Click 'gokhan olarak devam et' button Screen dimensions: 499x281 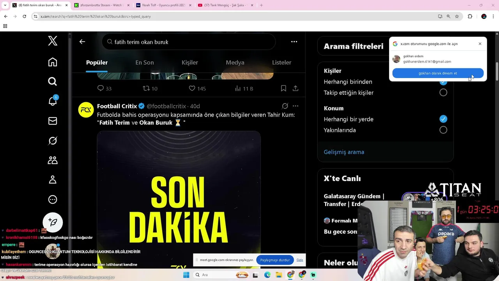point(438,73)
